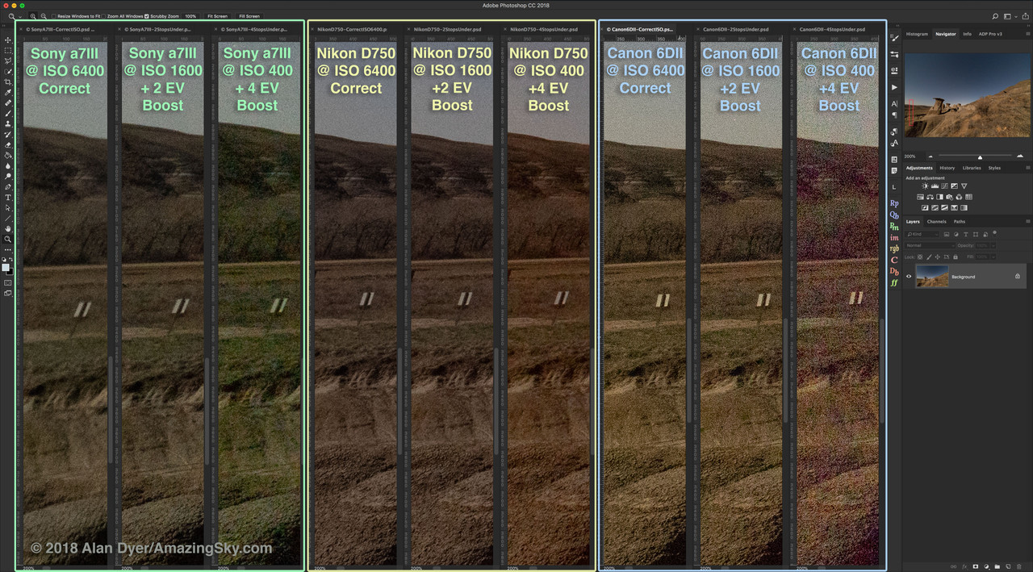The height and width of the screenshot is (572, 1033).
Task: Open the Db script panel icon
Action: pyautogui.click(x=894, y=271)
